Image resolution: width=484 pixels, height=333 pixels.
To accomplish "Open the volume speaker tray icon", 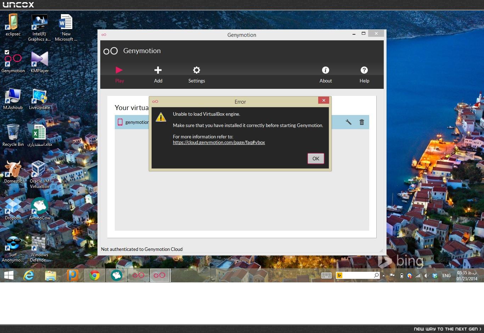I will coord(426,276).
